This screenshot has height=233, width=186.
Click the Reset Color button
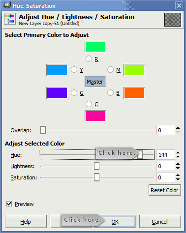pyautogui.click(x=165, y=190)
